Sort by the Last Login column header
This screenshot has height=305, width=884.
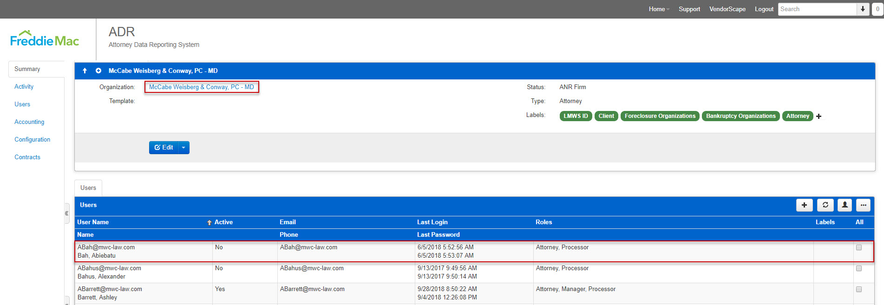pyautogui.click(x=432, y=222)
